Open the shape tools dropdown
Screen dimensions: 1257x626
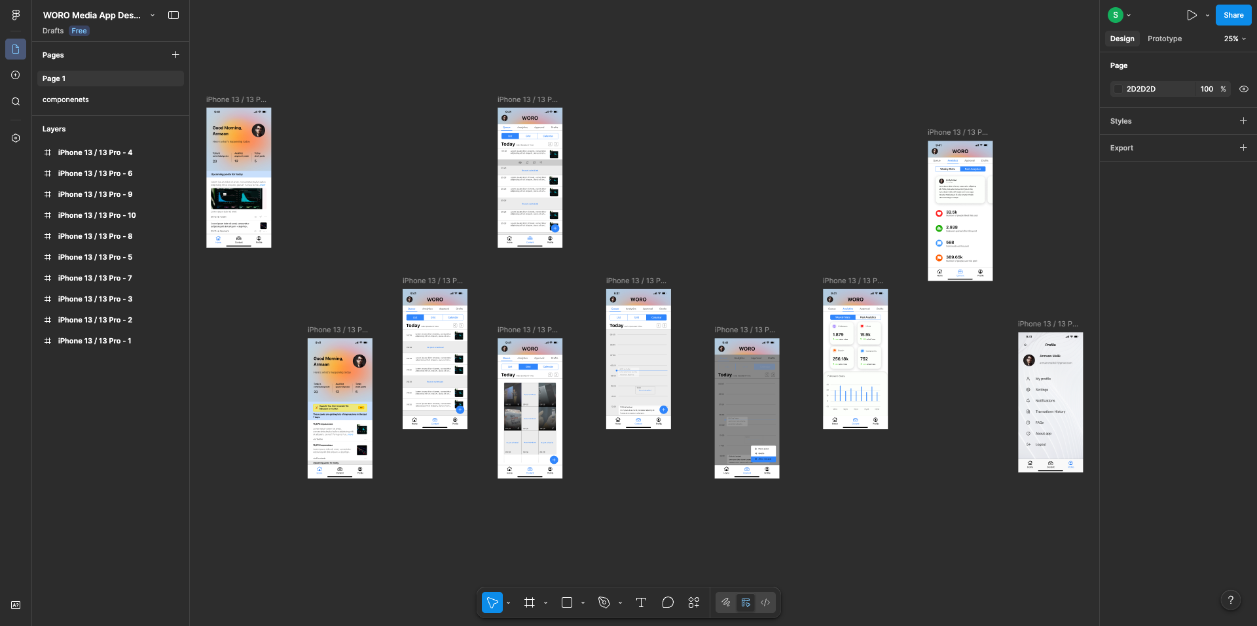(x=583, y=602)
